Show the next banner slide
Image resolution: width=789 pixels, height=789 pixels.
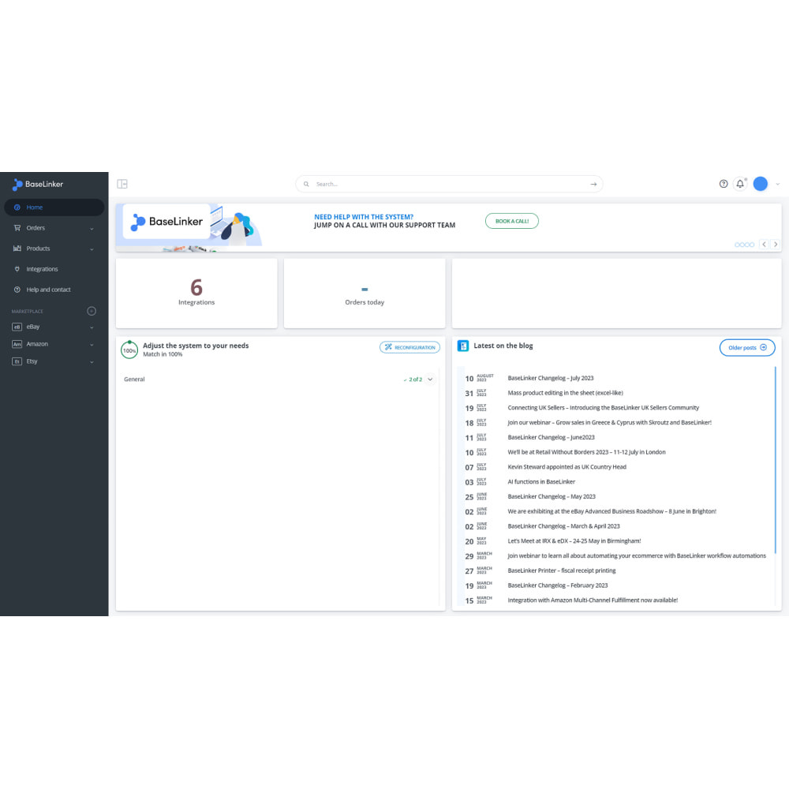point(776,245)
